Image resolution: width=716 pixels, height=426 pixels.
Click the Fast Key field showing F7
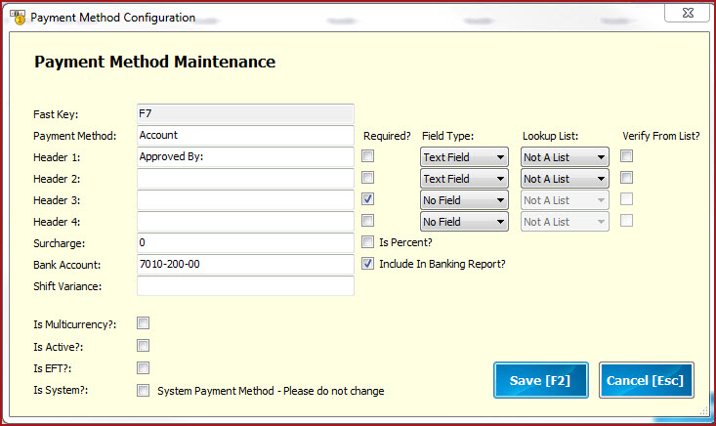pyautogui.click(x=245, y=113)
